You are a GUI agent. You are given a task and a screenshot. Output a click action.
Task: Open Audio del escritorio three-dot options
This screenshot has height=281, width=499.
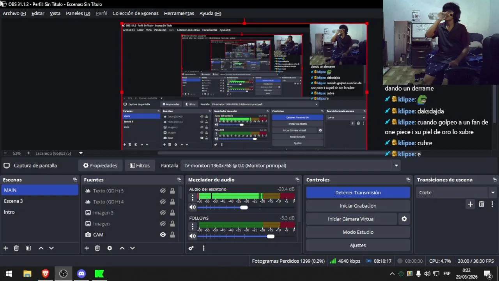tap(192, 198)
